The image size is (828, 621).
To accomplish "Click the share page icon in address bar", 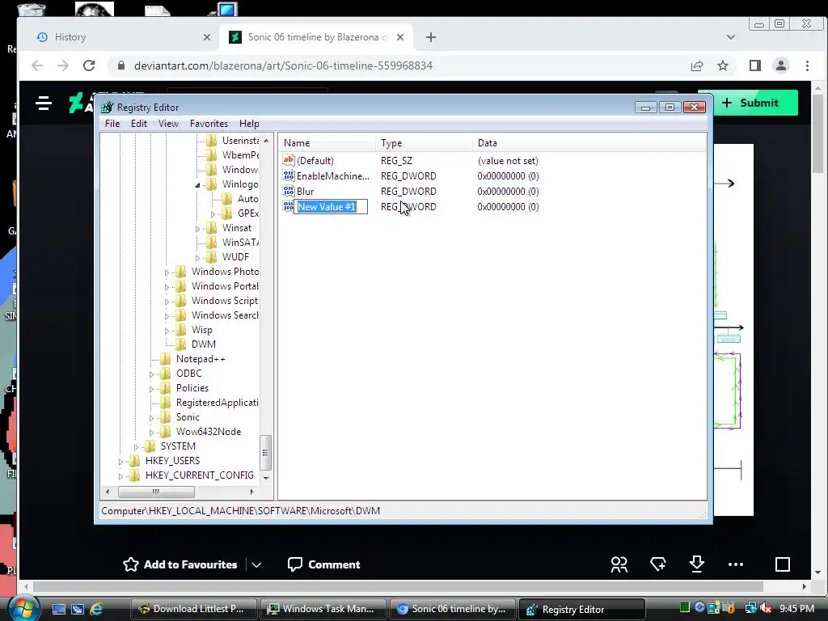I will coord(697,65).
